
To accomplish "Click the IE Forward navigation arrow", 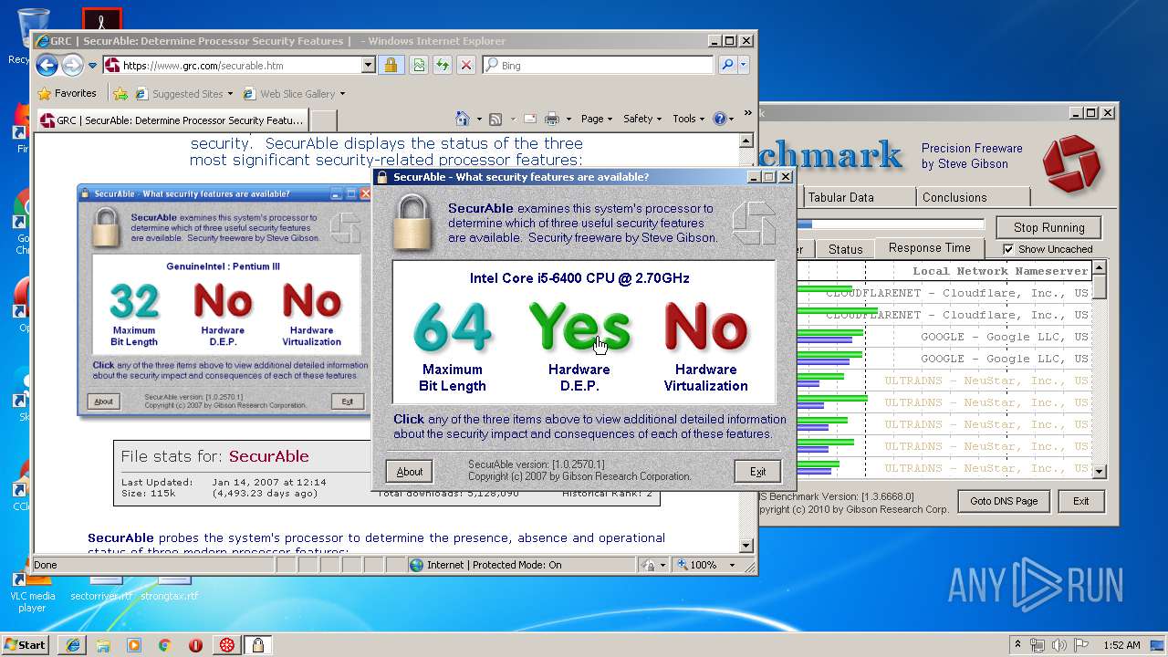I will pyautogui.click(x=72, y=65).
